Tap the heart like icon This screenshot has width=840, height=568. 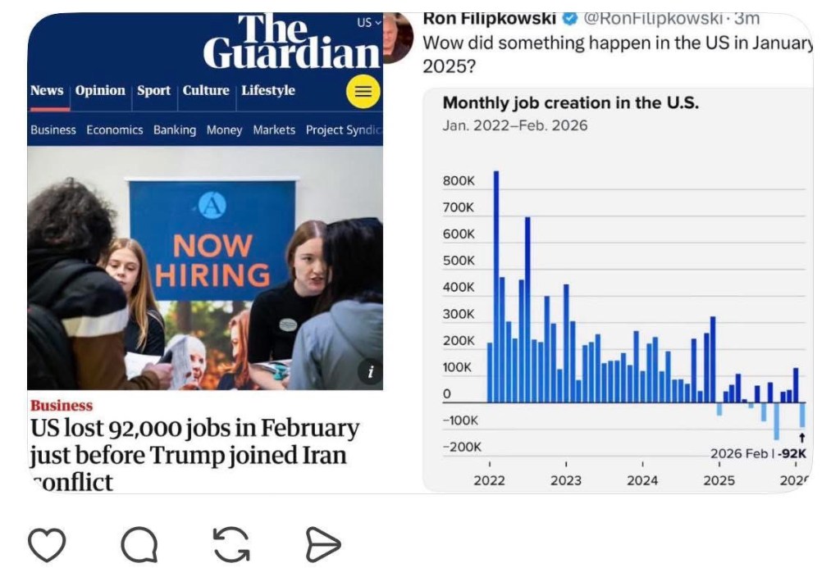point(47,544)
